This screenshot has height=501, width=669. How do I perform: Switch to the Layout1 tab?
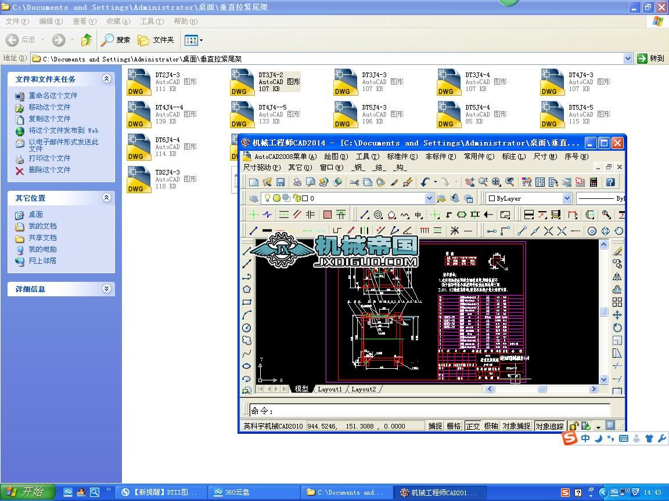point(330,390)
